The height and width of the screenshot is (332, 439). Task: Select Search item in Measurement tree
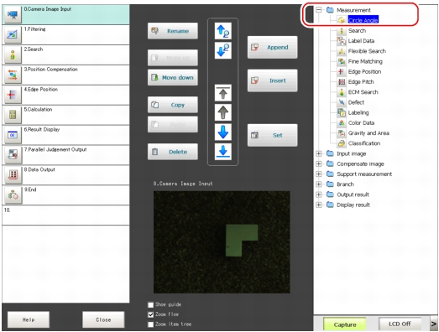pyautogui.click(x=357, y=31)
